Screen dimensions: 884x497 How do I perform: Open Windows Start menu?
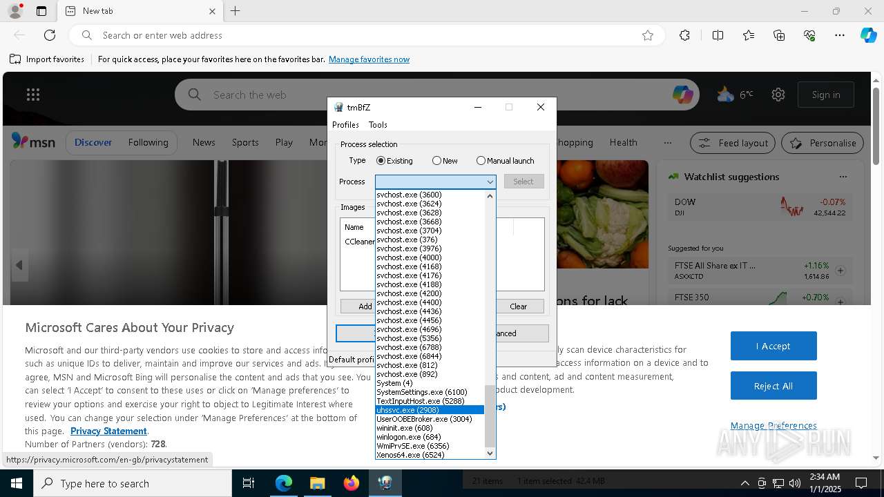17,483
